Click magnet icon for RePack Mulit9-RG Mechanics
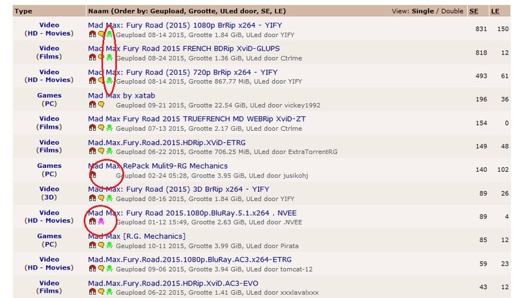This screenshot has height=298, width=526. click(92, 174)
